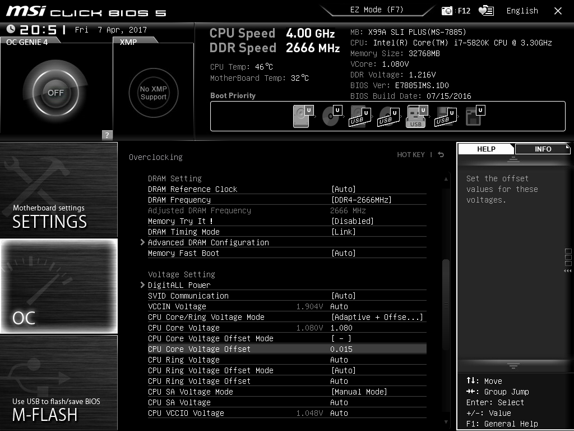This screenshot has height=431, width=574.
Task: Open favorites via the heart icon
Action: [486, 11]
